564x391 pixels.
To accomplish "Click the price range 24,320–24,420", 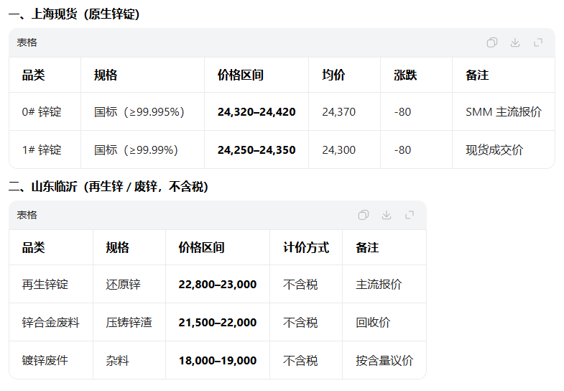I will (x=256, y=112).
